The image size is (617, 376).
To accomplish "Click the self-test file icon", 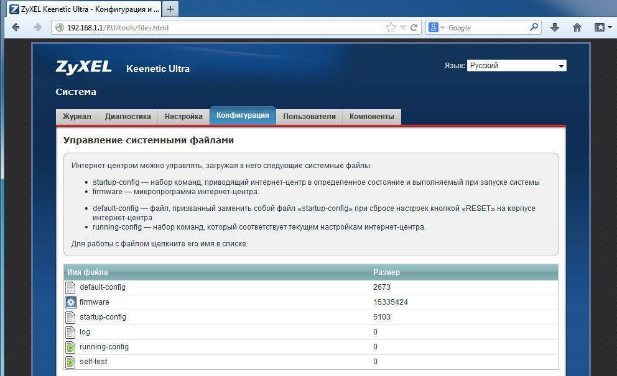I will coord(71,362).
